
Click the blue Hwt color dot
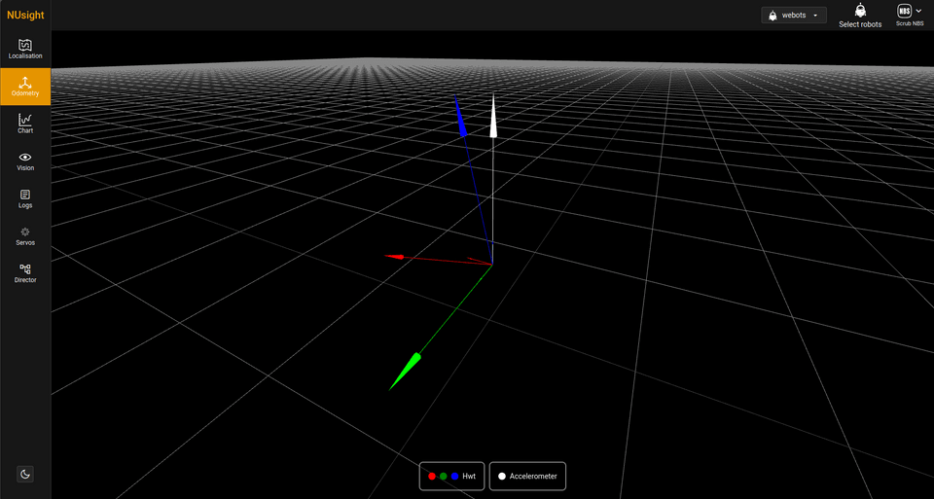[455, 477]
